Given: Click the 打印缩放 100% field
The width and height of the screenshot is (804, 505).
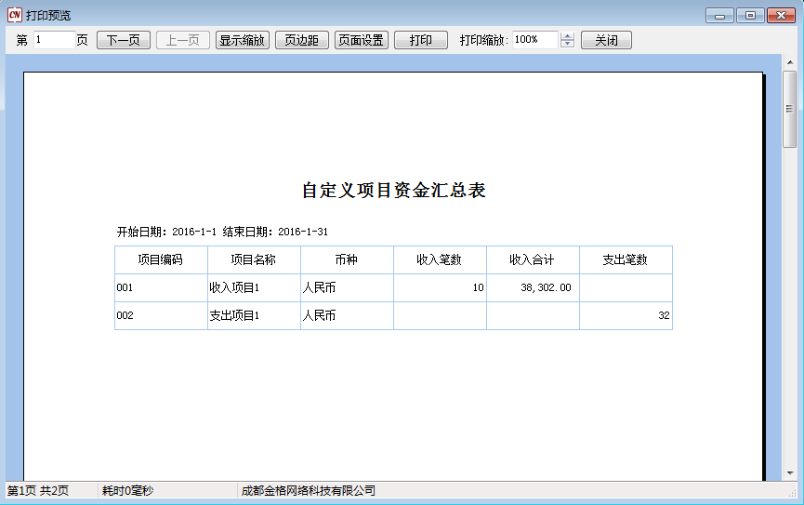Looking at the screenshot, I should (534, 40).
